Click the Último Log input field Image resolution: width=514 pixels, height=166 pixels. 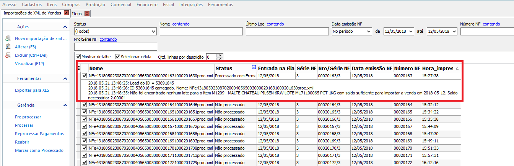[x=286, y=31]
